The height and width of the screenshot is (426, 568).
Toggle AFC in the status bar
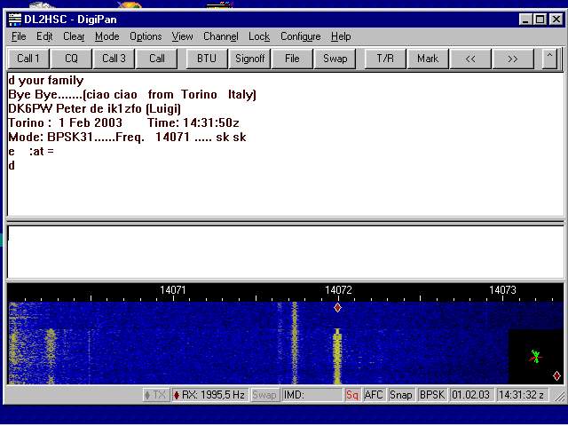(x=374, y=395)
